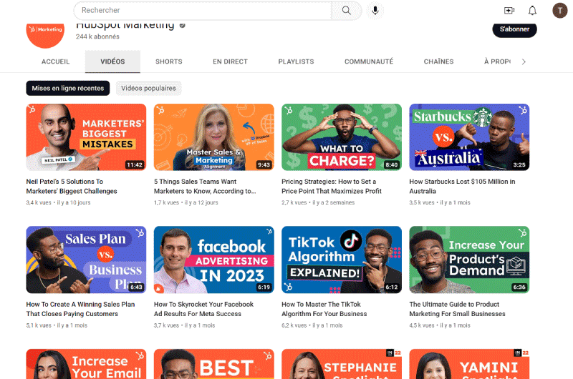This screenshot has width=573, height=379.
Task: Click the HubSpot Marketing channel logo
Action: [x=45, y=35]
